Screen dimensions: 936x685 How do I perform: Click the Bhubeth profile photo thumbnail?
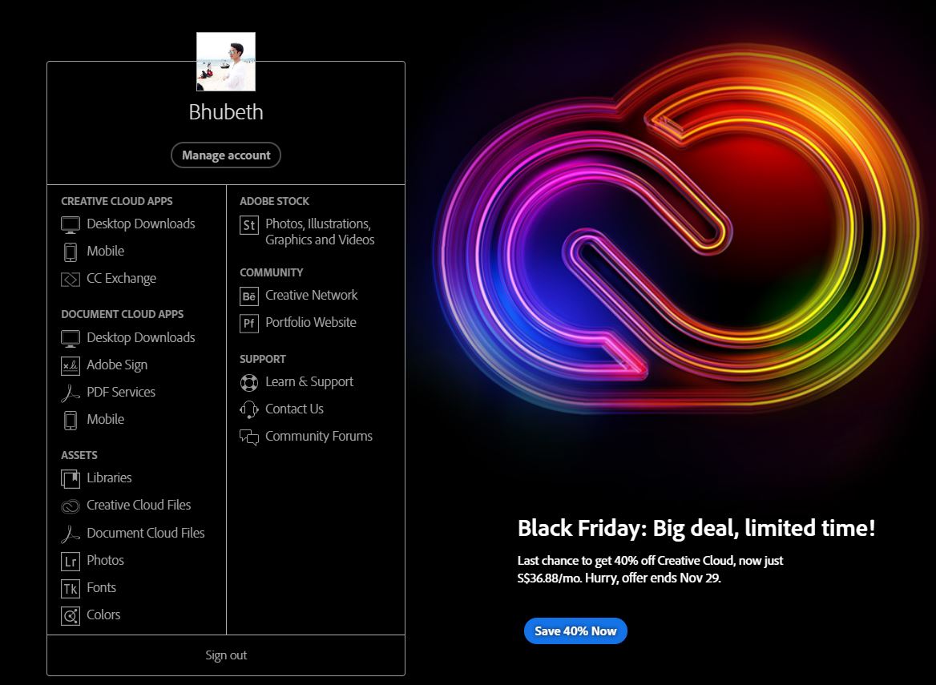226,62
